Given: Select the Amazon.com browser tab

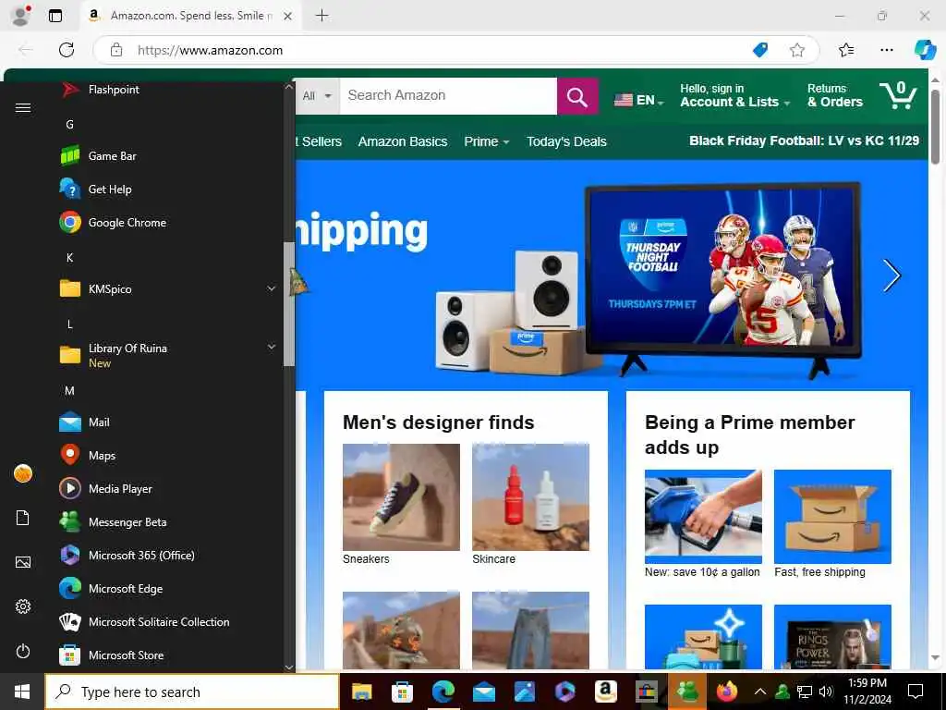Looking at the screenshot, I should pyautogui.click(x=190, y=16).
